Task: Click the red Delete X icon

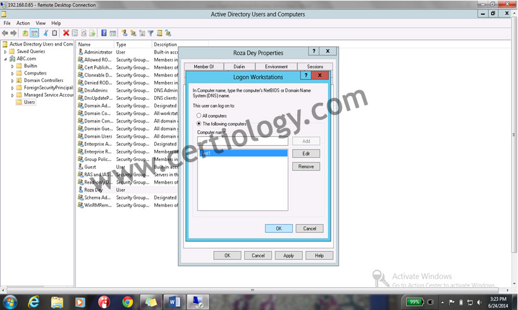Action: coord(66,33)
